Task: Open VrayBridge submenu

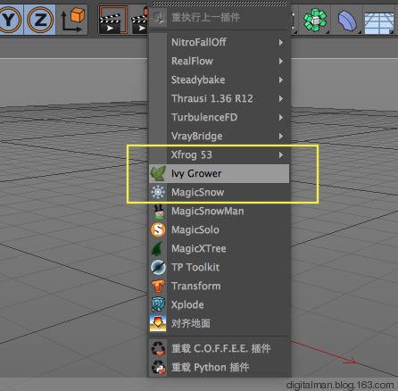Action: (219, 136)
